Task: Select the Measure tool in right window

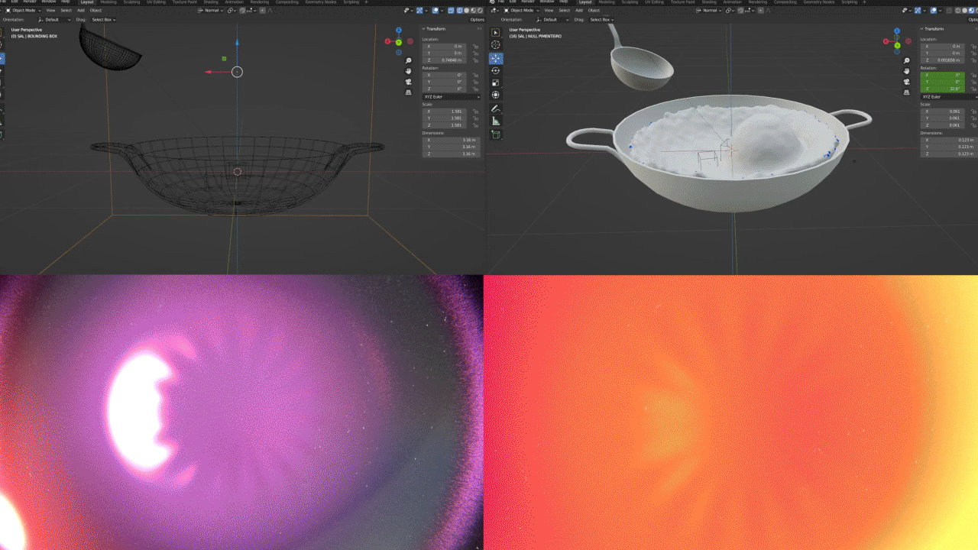Action: point(495,121)
